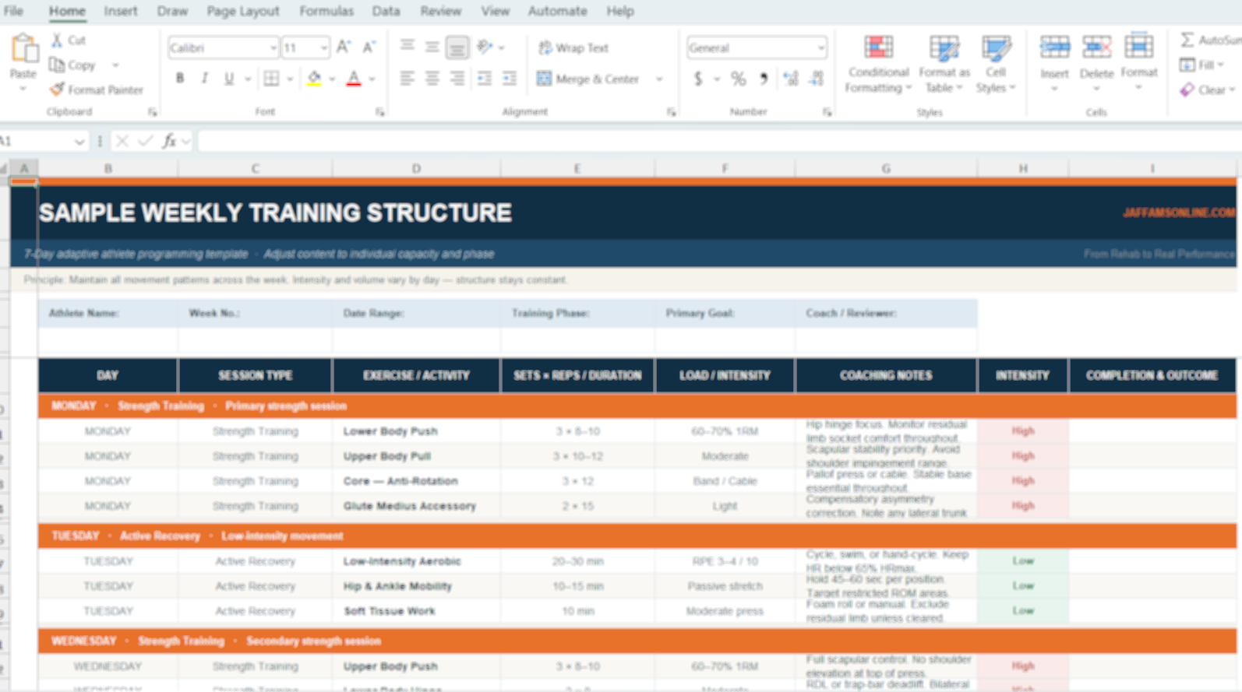The image size is (1242, 692).
Task: Click the Insert Function fx icon
Action: [169, 141]
